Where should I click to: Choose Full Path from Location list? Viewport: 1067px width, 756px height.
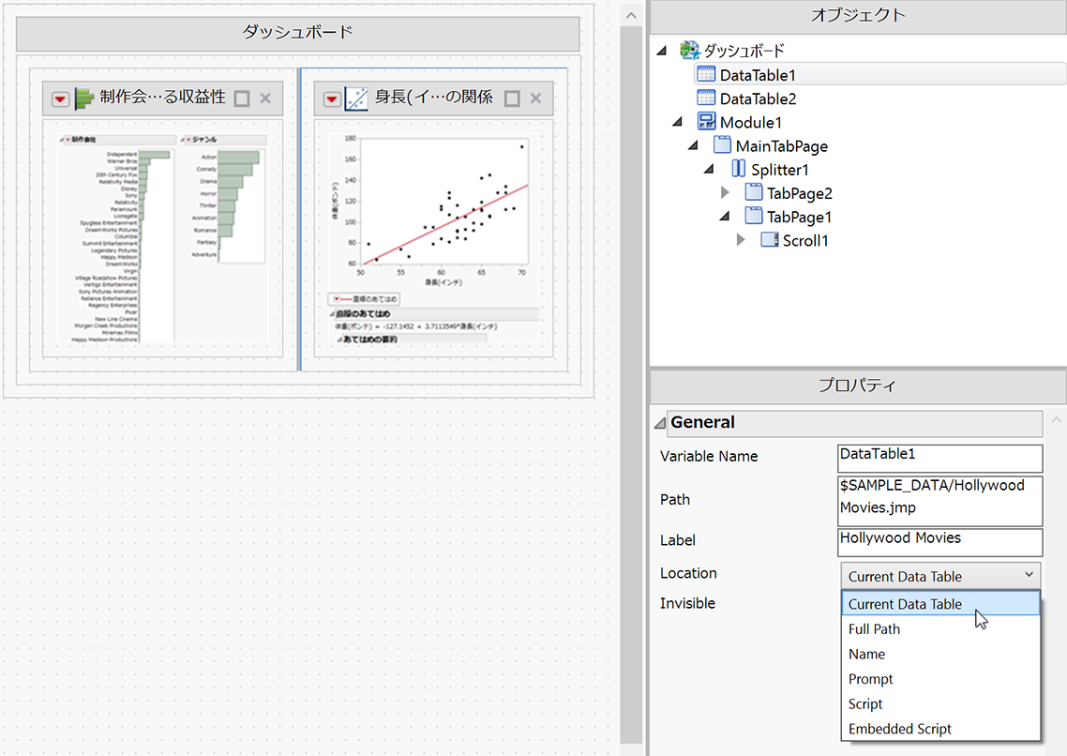940,629
